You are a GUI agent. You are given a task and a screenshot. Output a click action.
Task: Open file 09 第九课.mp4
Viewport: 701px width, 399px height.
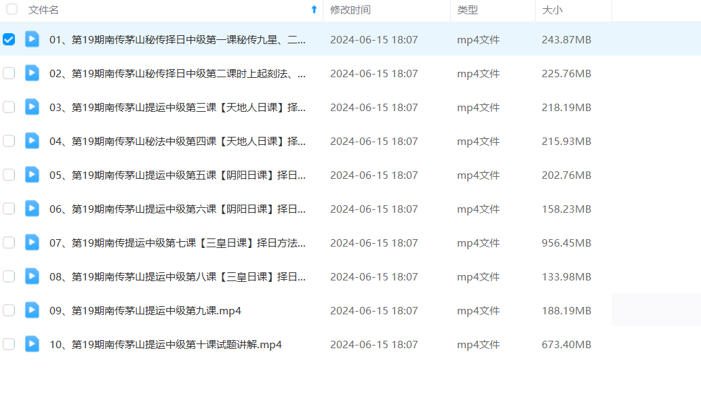pos(145,310)
